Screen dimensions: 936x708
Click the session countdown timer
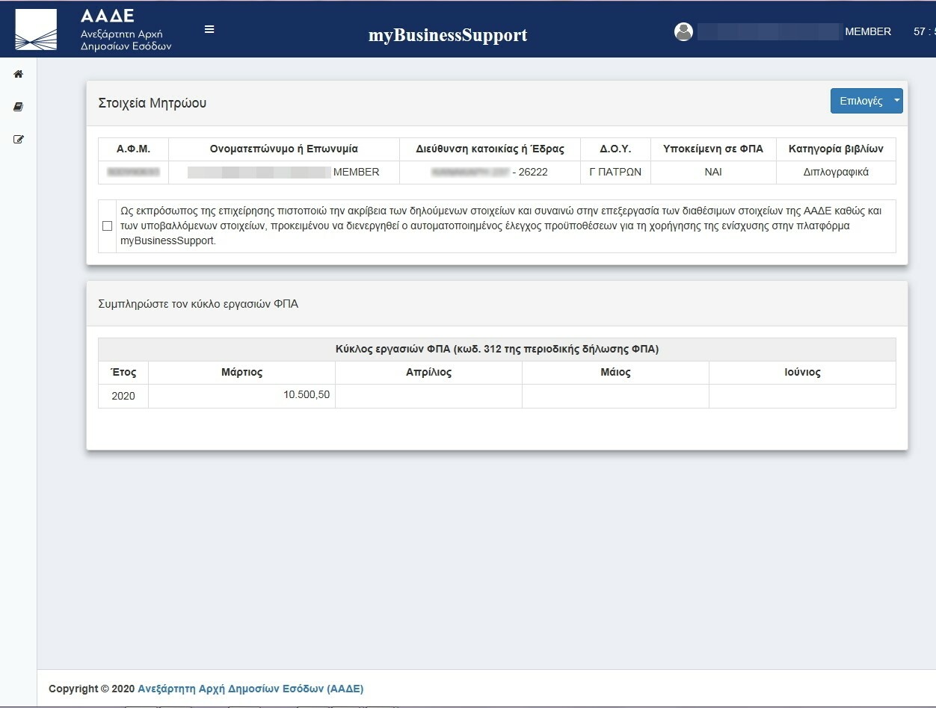(x=926, y=31)
